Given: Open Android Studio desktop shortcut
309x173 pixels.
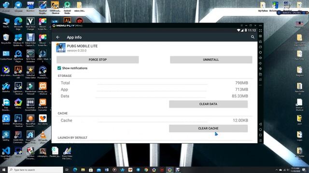Looking at the screenshot, I should pos(67,8).
